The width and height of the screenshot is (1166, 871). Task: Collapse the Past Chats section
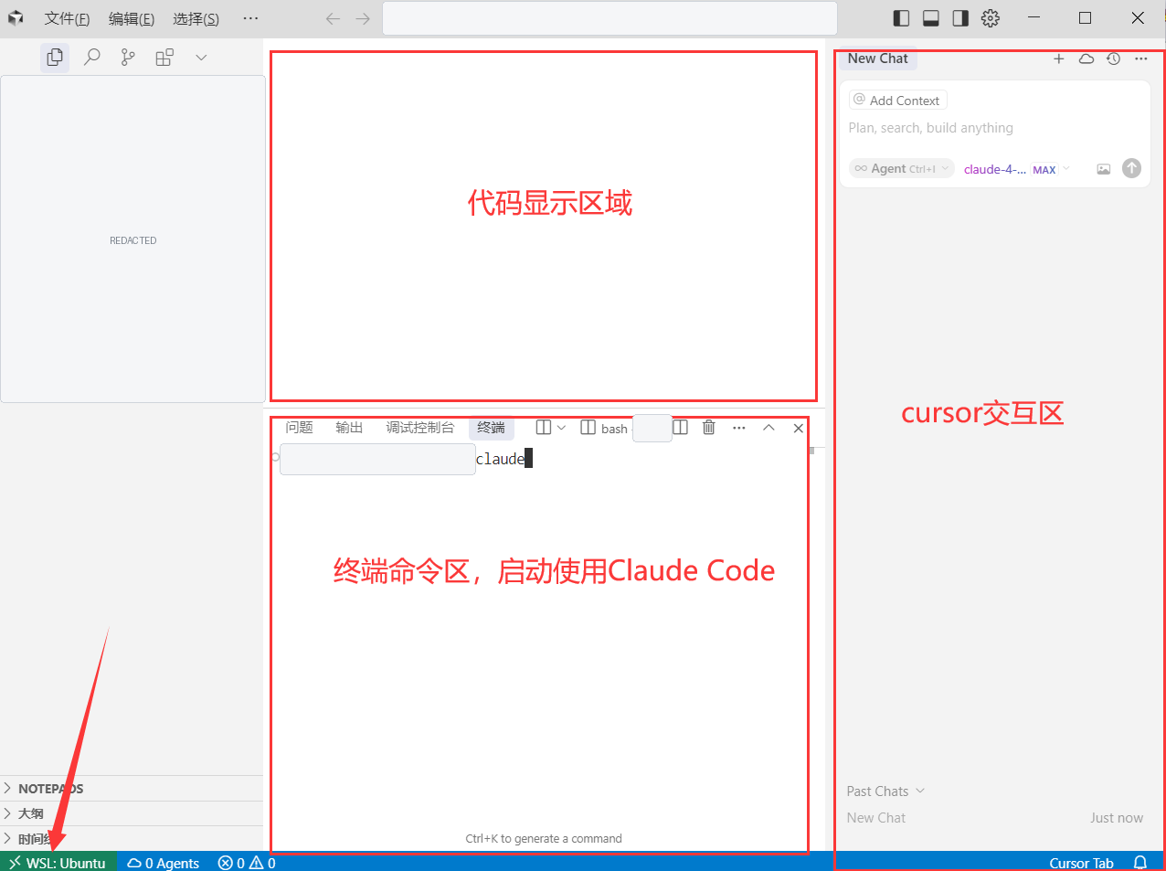[x=885, y=791]
